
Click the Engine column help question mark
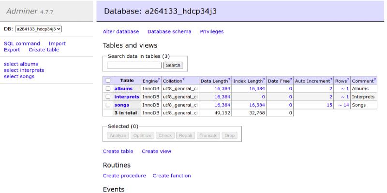[x=158, y=80]
